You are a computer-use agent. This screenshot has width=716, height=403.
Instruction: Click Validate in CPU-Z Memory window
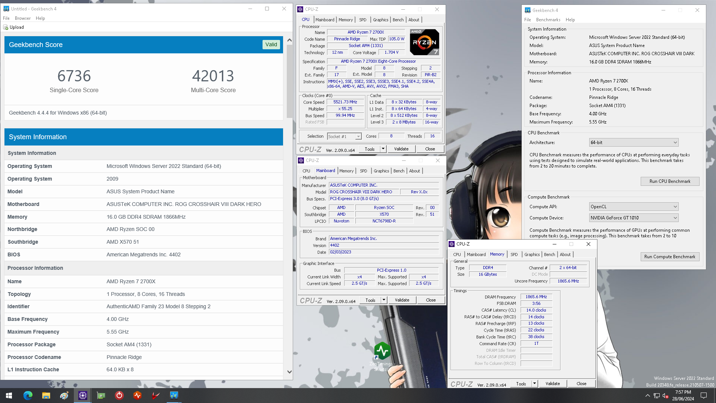click(x=553, y=384)
